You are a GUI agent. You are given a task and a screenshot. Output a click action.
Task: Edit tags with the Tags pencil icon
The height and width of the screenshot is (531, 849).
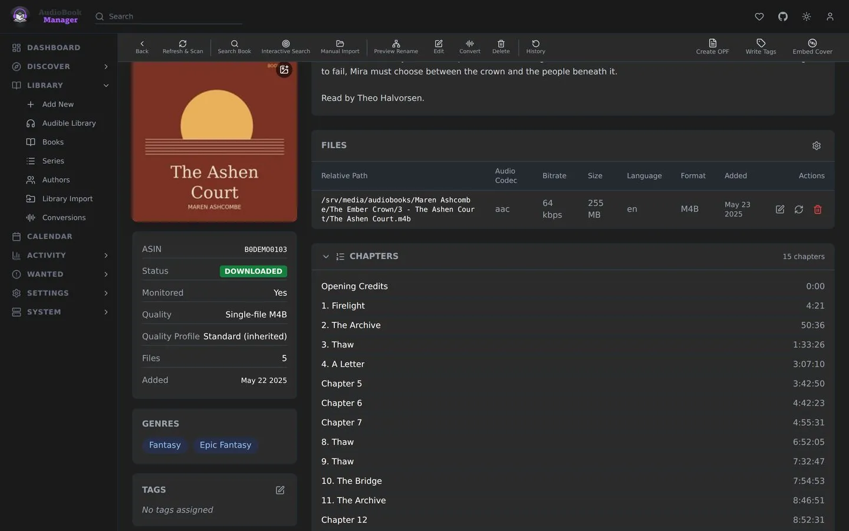[280, 490]
